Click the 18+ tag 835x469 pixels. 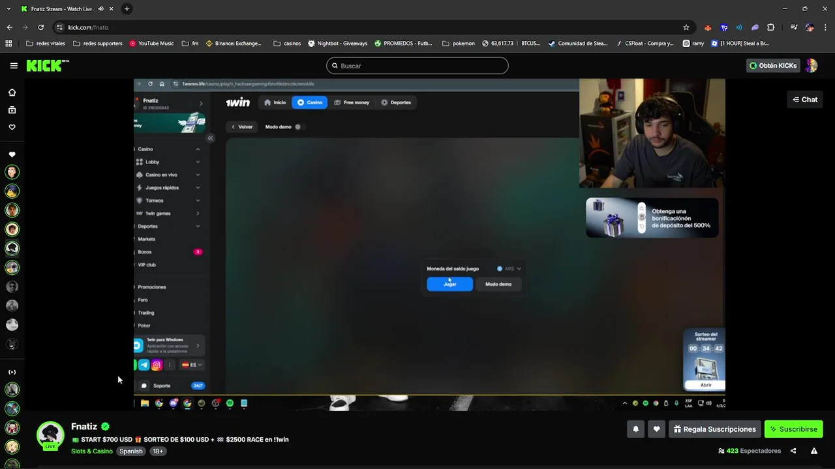coord(158,451)
